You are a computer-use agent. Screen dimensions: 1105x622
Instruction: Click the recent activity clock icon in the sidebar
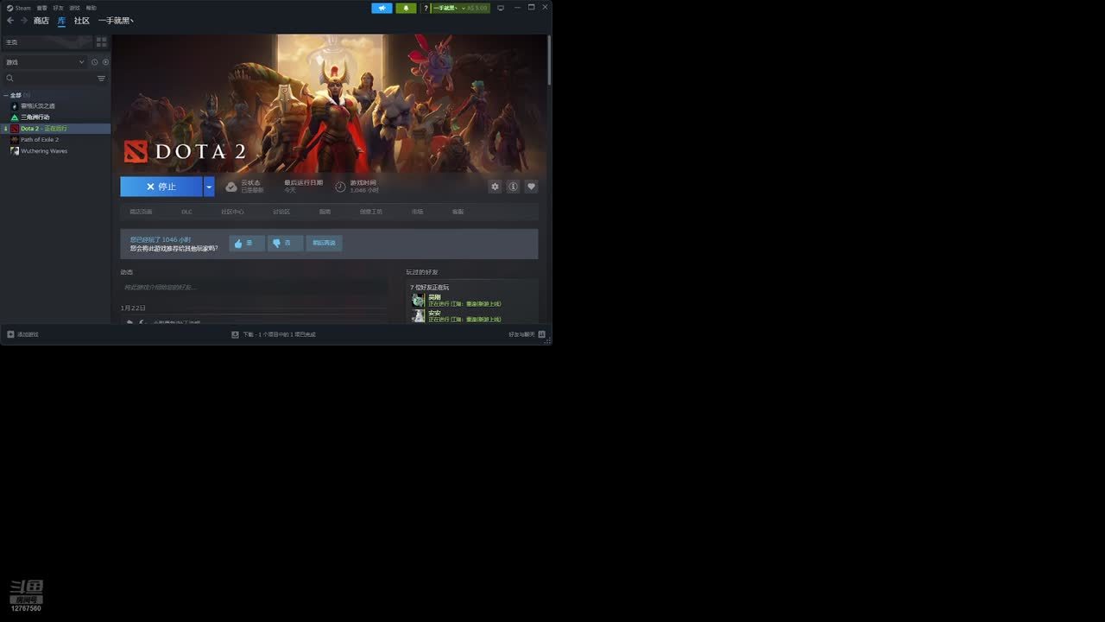(x=95, y=62)
